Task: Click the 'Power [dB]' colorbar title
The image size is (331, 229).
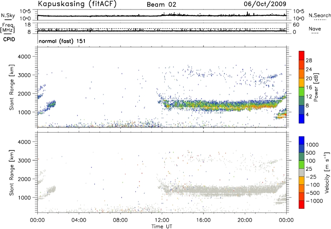Action: [316, 87]
